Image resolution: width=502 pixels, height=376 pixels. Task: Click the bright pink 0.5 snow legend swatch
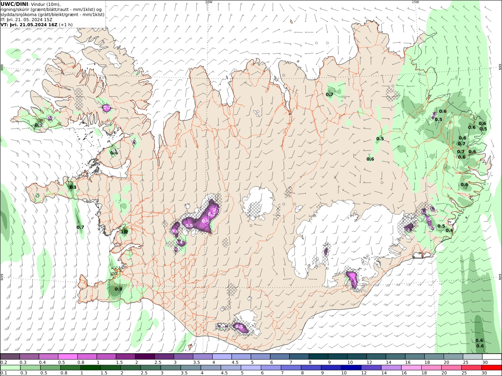pos(68,357)
